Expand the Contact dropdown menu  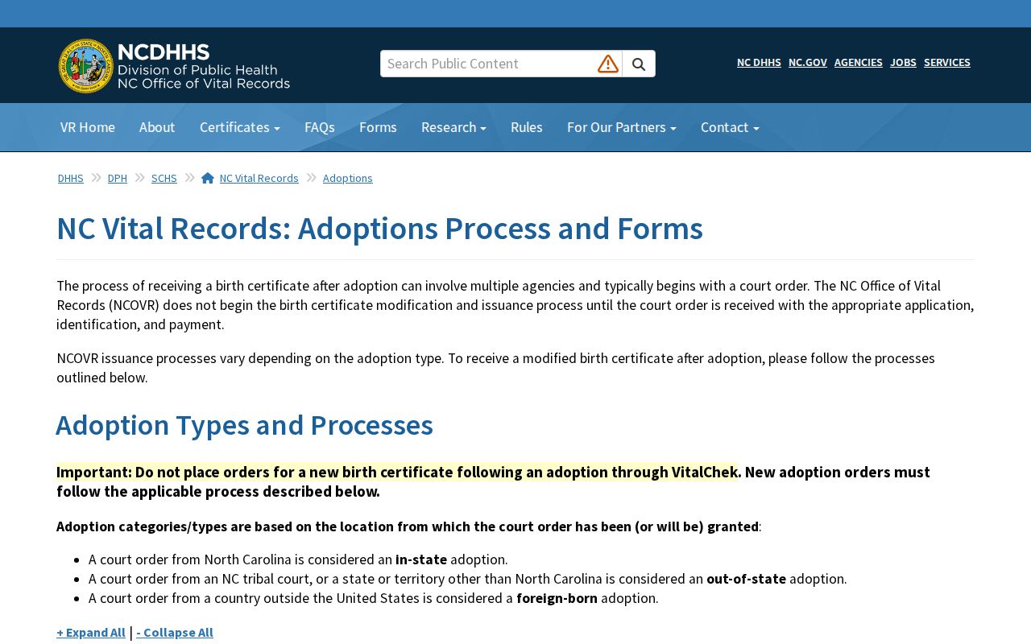point(730,127)
